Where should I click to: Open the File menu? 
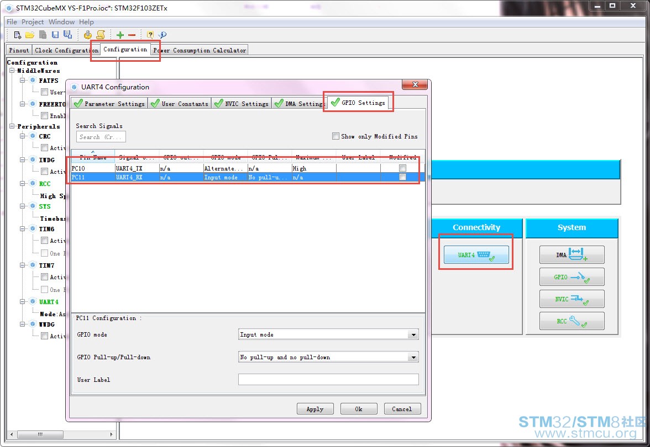coord(12,22)
